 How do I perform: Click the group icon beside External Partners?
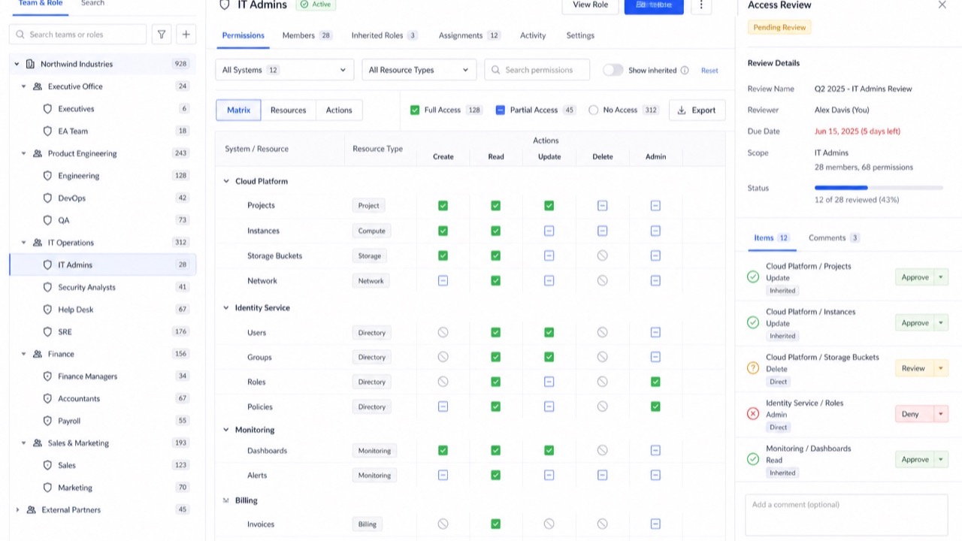coord(31,510)
